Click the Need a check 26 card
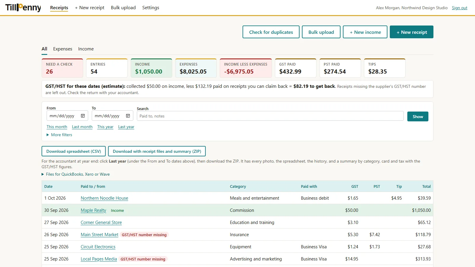Image resolution: width=475 pixels, height=267 pixels. point(62,68)
